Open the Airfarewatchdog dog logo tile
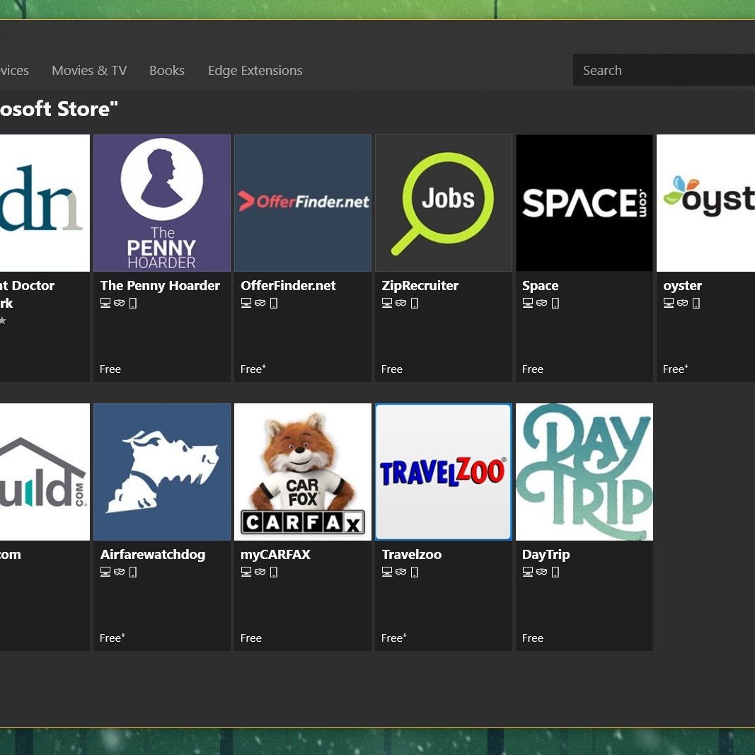The image size is (755, 755). pos(162,472)
